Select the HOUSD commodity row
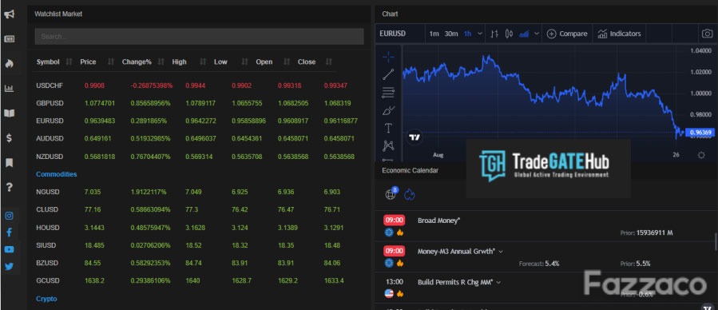718x310 pixels. click(x=197, y=228)
